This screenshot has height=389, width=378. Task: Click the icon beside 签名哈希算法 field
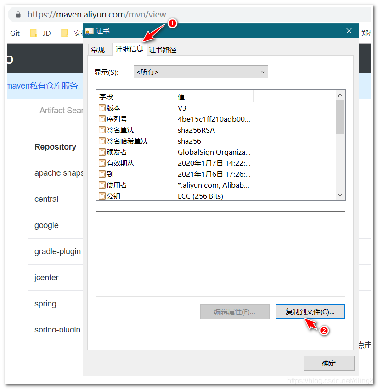[x=102, y=141]
